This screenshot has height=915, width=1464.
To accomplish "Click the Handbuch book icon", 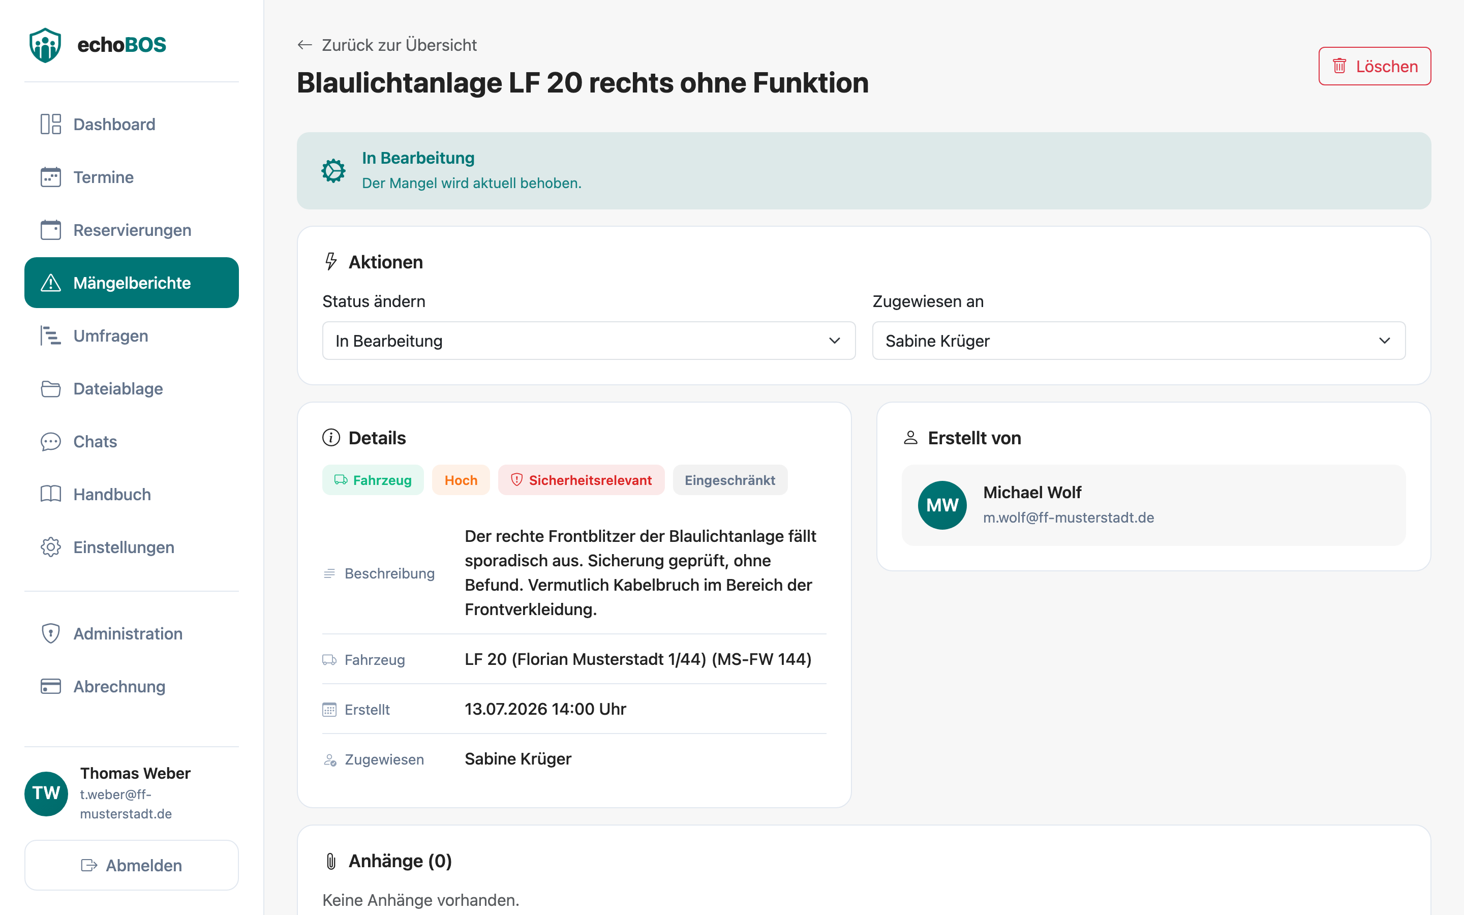I will 51,495.
